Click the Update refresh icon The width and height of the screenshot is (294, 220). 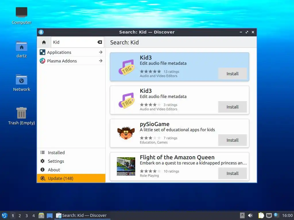[42, 178]
